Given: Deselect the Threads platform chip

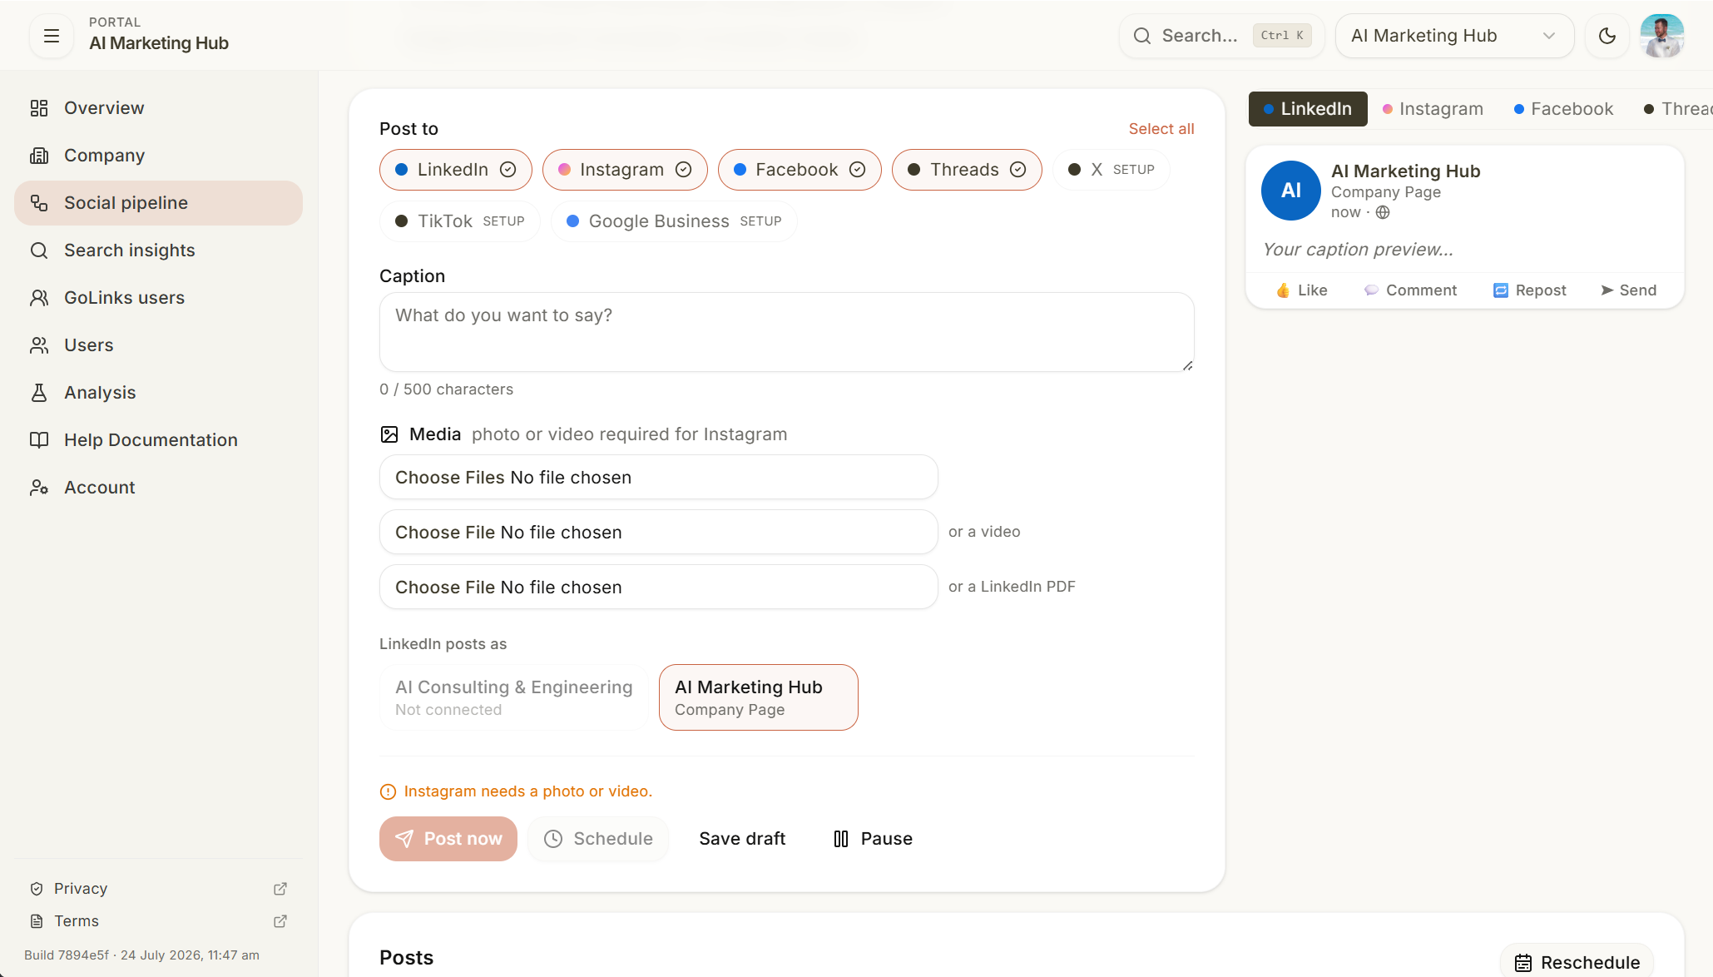Looking at the screenshot, I should click(x=967, y=170).
